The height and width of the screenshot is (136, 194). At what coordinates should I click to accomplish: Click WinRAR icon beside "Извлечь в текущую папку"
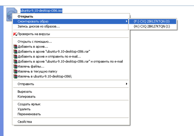(x=15, y=71)
